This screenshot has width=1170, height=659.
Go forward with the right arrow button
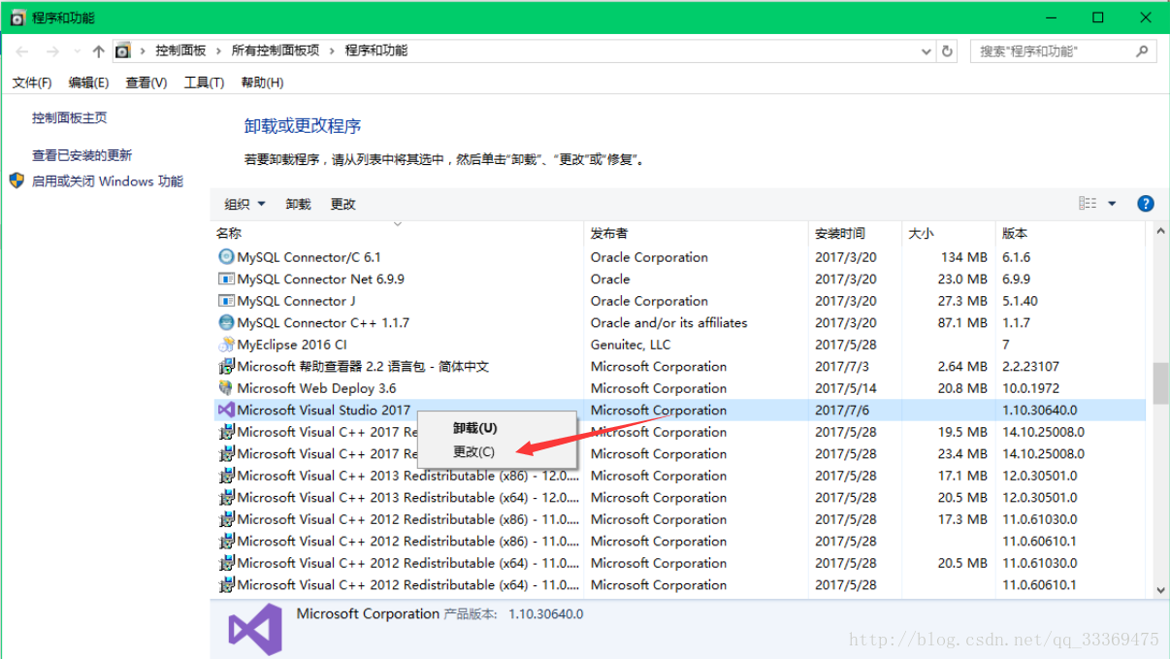(52, 51)
